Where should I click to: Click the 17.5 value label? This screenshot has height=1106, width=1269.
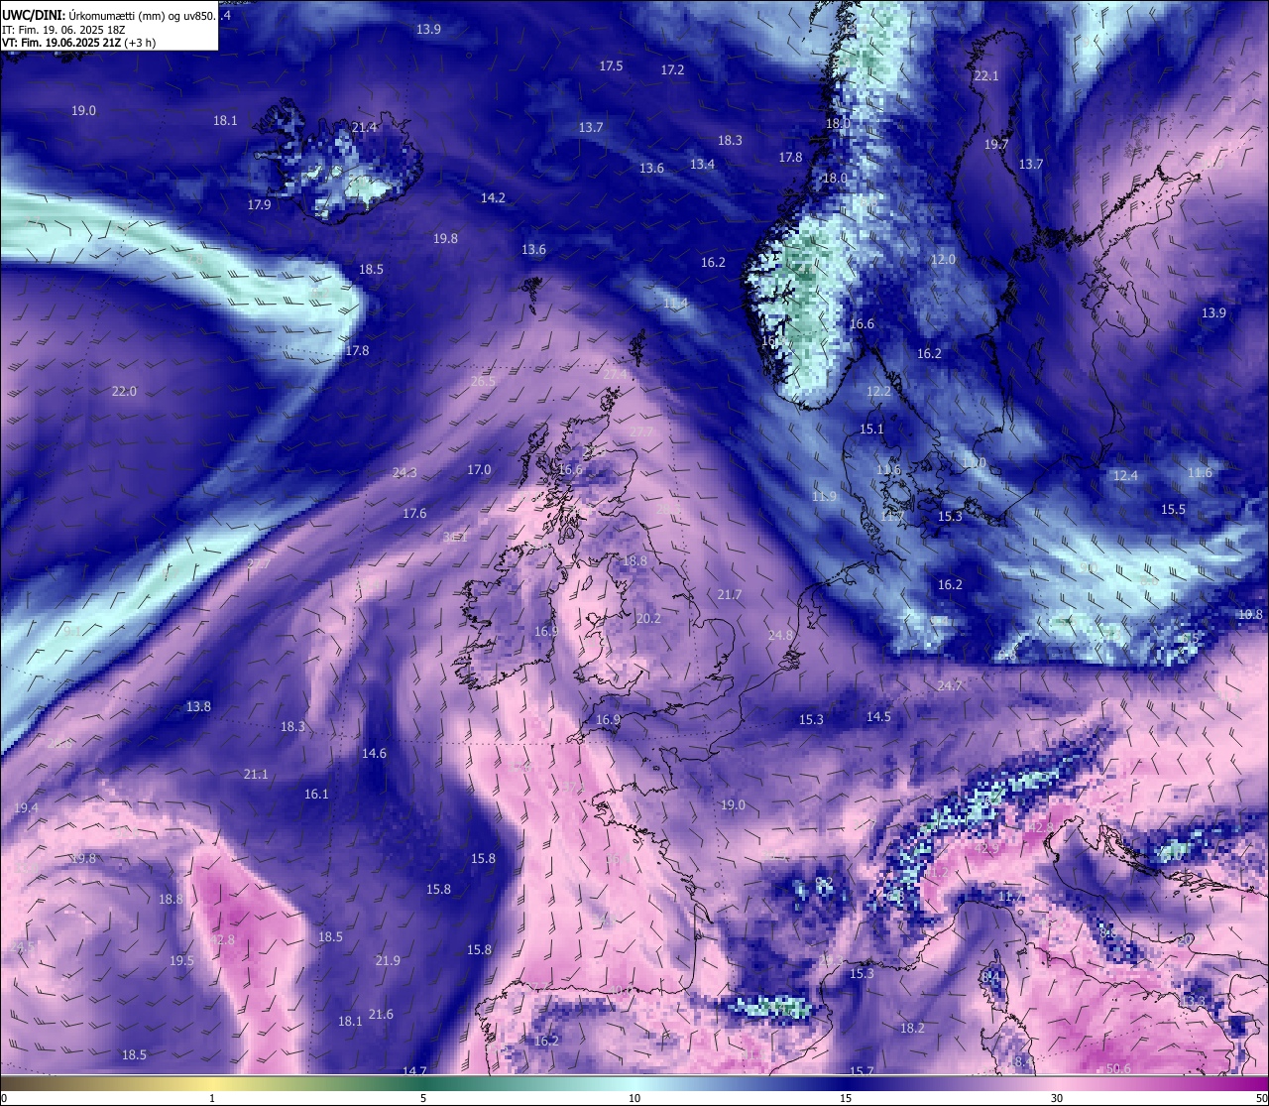tap(611, 65)
